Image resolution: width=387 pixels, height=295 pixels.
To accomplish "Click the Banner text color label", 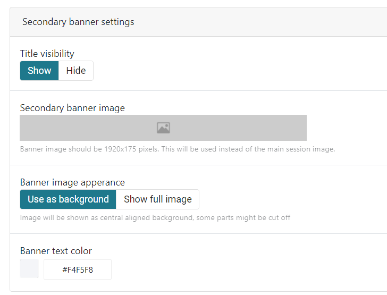I will click(x=56, y=251).
